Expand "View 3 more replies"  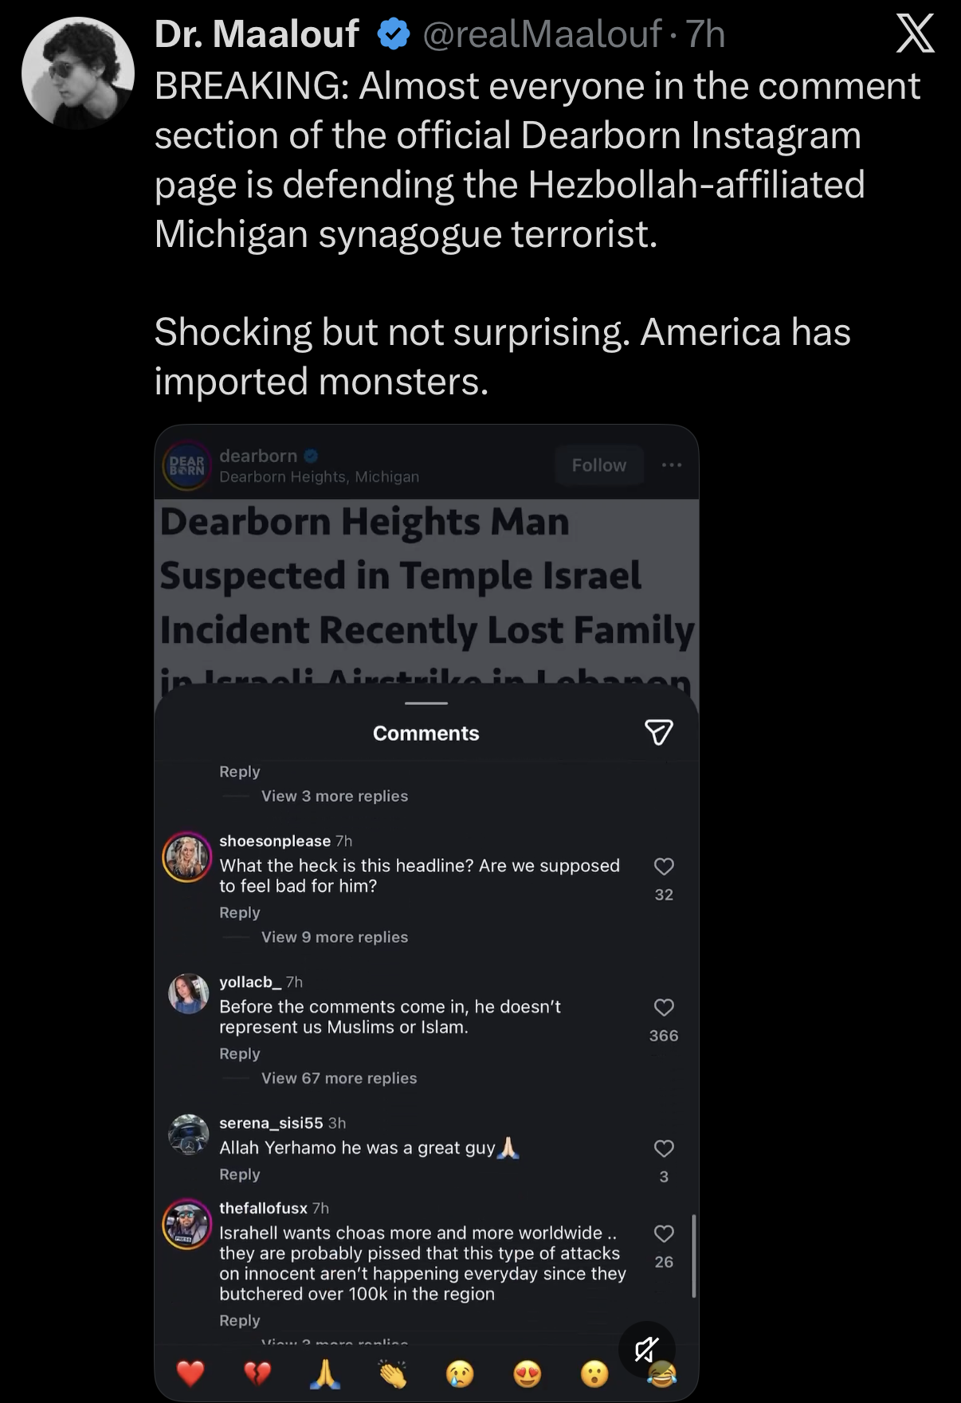click(x=335, y=796)
